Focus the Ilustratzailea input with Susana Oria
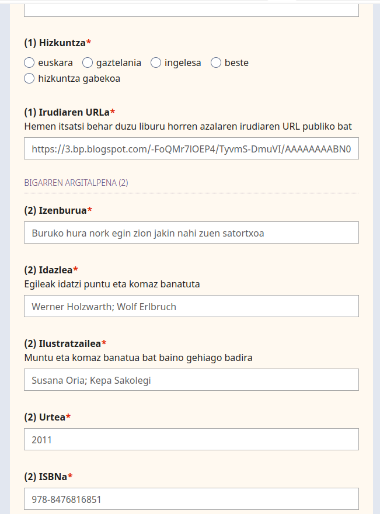Screen dimensions: 380x514 (x=191, y=380)
